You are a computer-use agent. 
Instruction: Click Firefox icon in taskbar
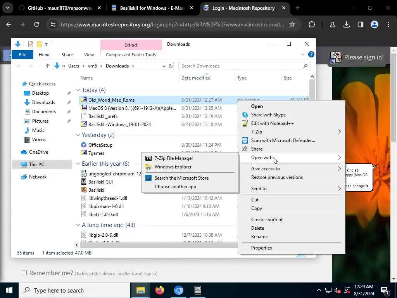(x=159, y=290)
